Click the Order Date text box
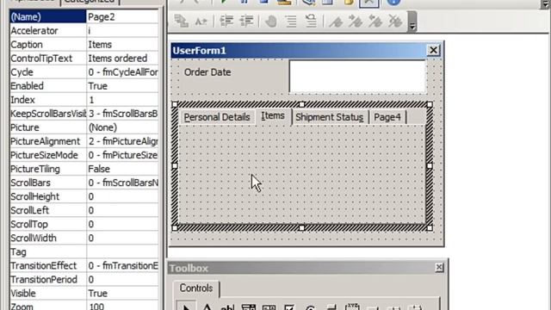This screenshot has width=551, height=310. 357,76
